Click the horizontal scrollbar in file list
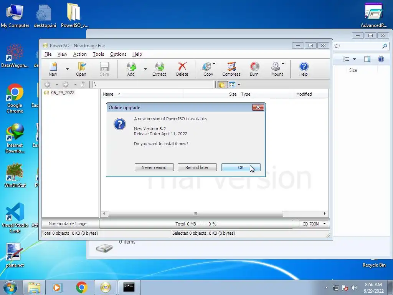The width and height of the screenshot is (393, 295). point(195,214)
